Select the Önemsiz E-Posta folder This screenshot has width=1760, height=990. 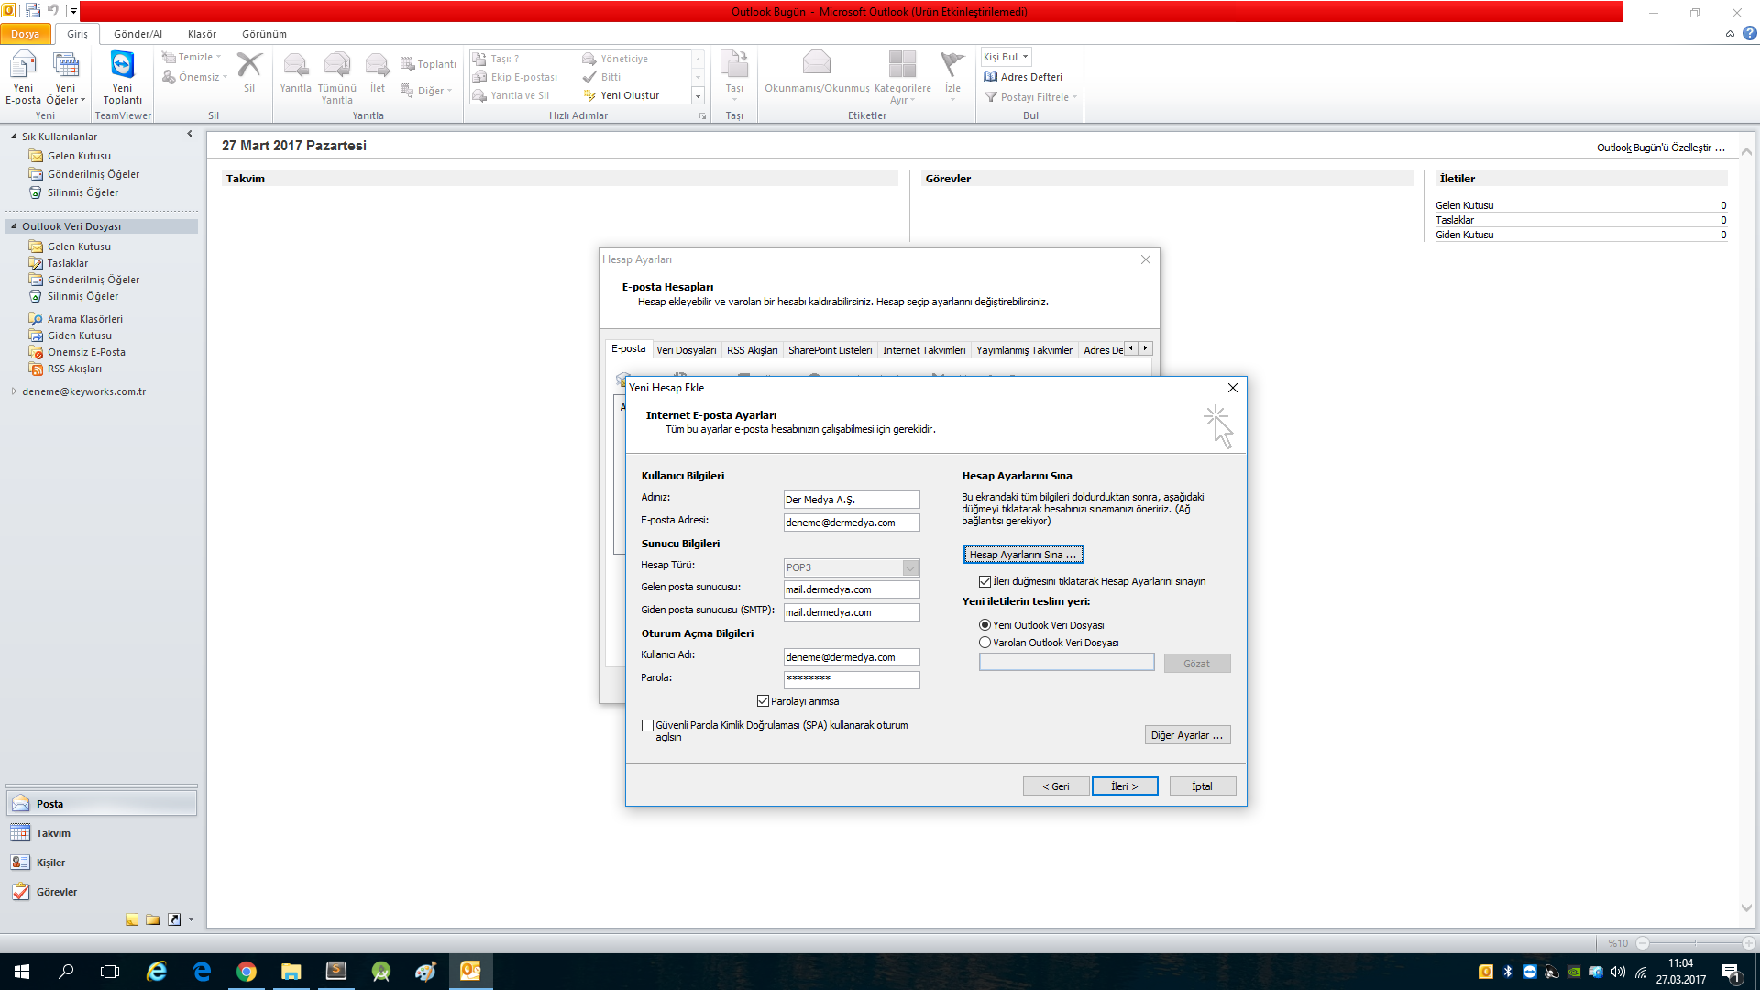pyautogui.click(x=86, y=352)
